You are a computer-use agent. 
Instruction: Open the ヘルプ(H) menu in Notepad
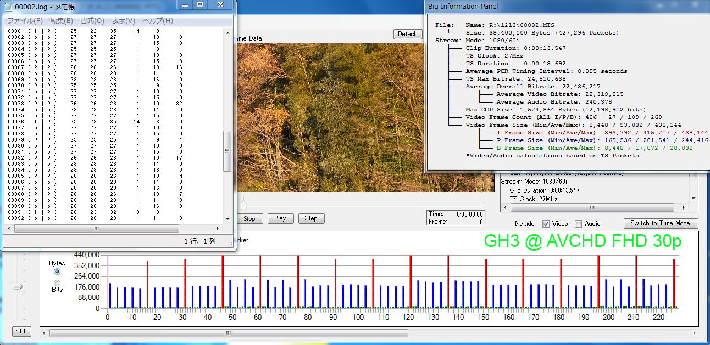point(158,21)
